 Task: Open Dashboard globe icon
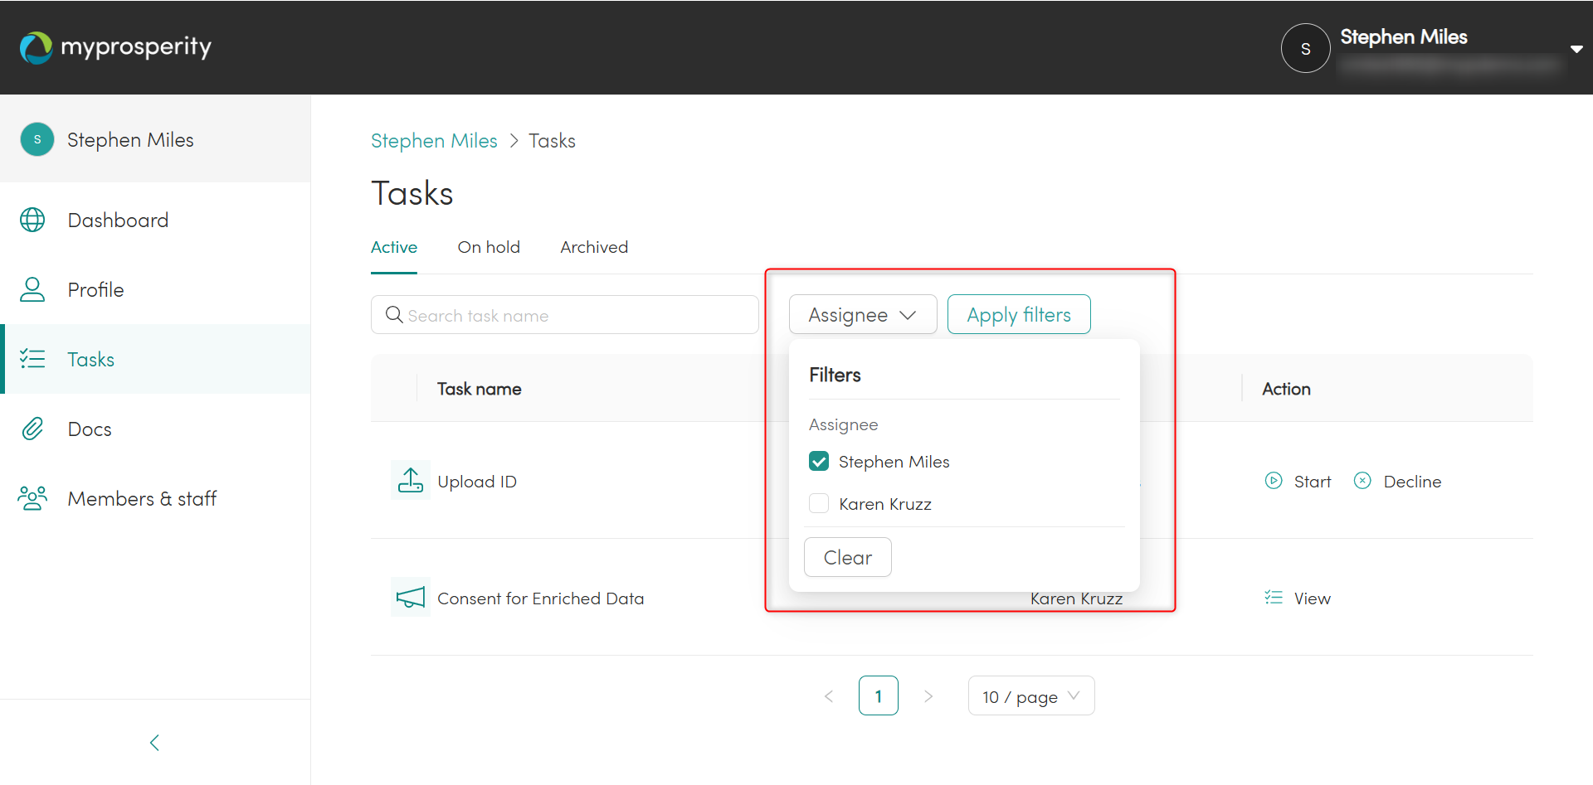tap(32, 220)
